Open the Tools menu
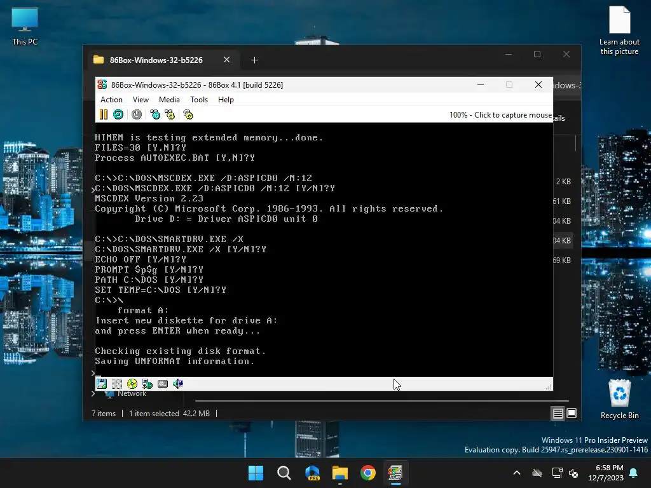Screen dimensions: 651x488 pyautogui.click(x=199, y=100)
